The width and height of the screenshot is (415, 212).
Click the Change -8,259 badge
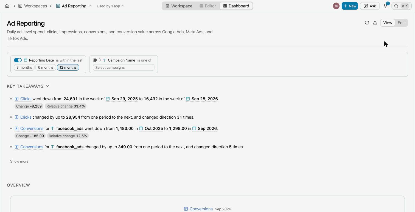pyautogui.click(x=29, y=106)
